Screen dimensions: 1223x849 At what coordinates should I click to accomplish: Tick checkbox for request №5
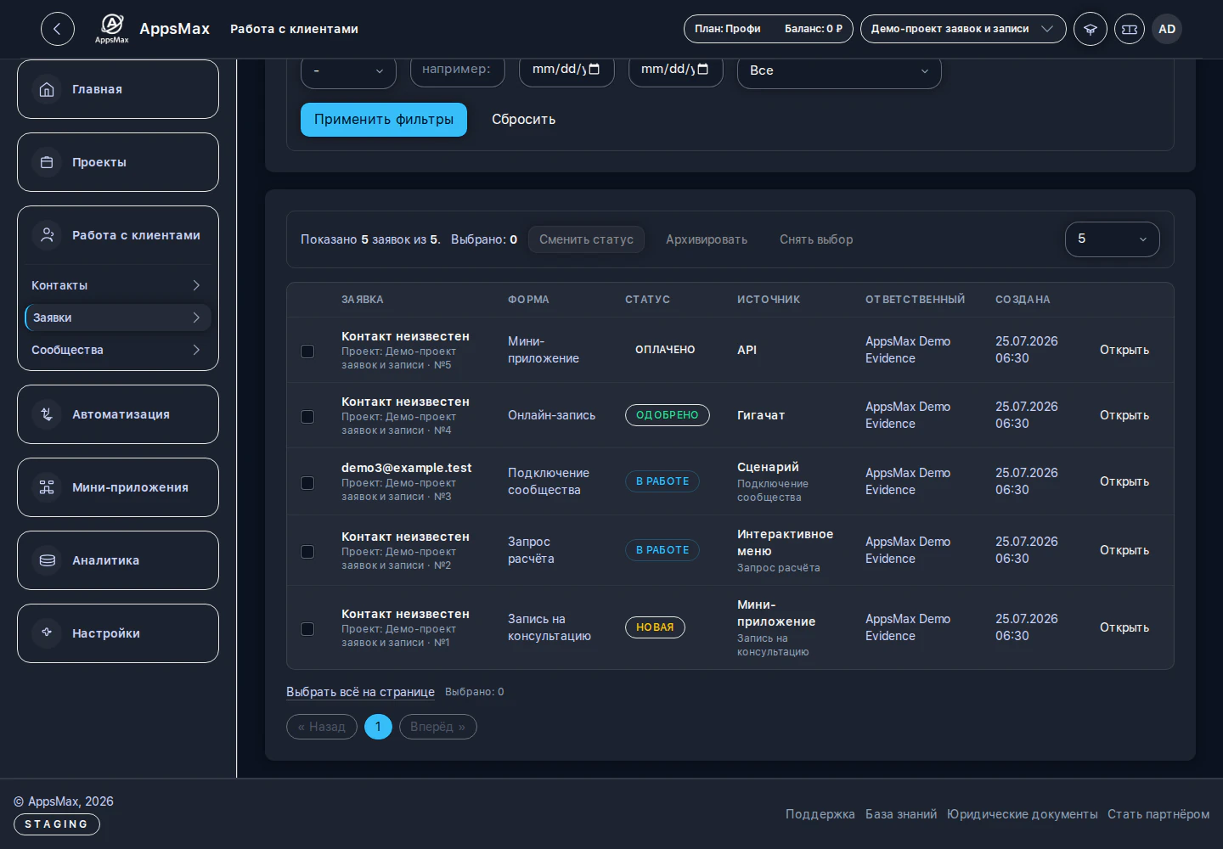click(307, 351)
